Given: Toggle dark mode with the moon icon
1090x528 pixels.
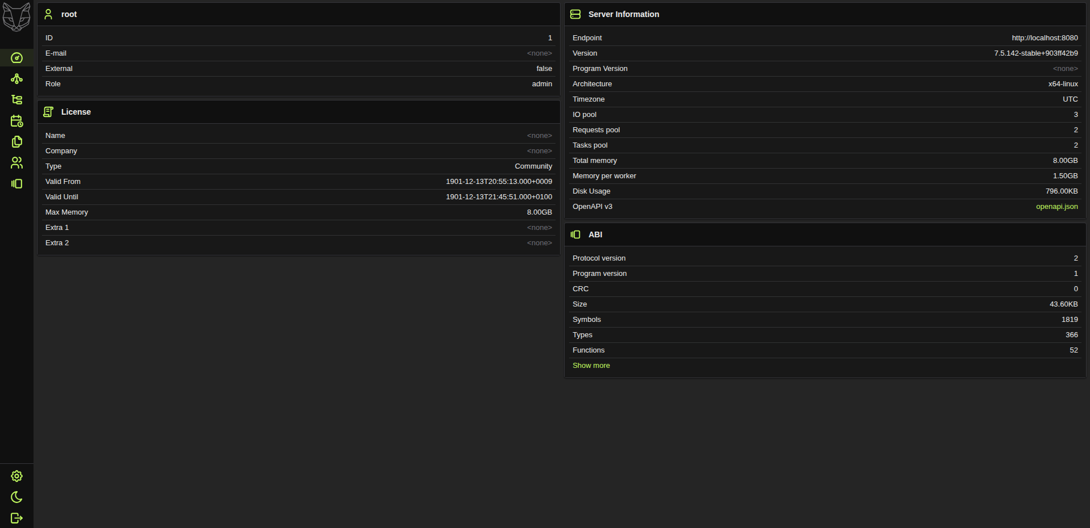Looking at the screenshot, I should [17, 497].
